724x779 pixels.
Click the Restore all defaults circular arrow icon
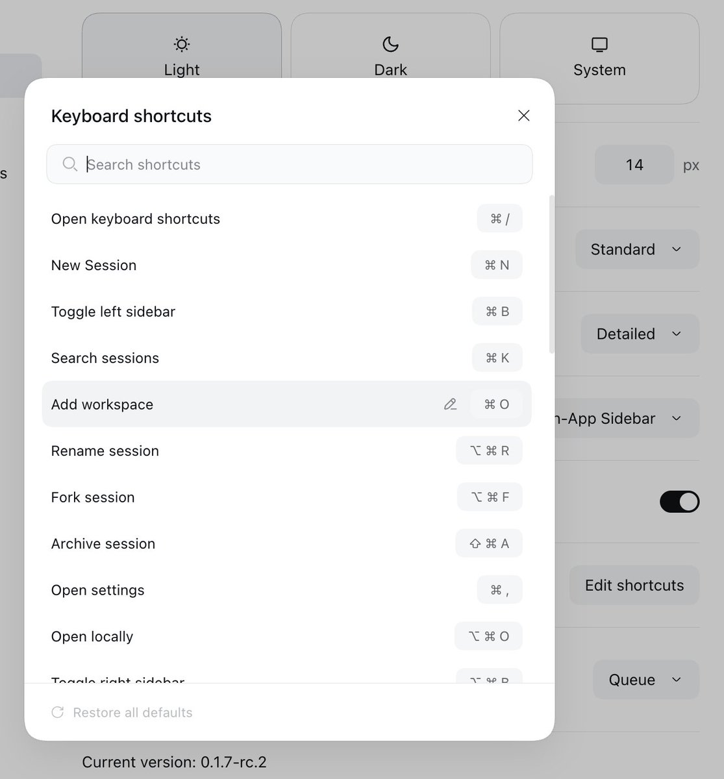(58, 712)
